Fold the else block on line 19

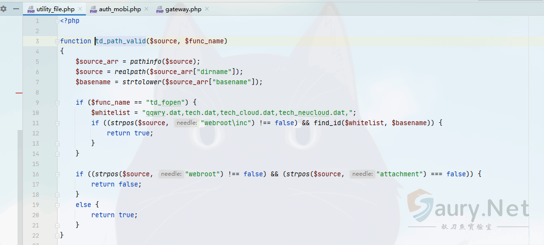tap(58, 205)
